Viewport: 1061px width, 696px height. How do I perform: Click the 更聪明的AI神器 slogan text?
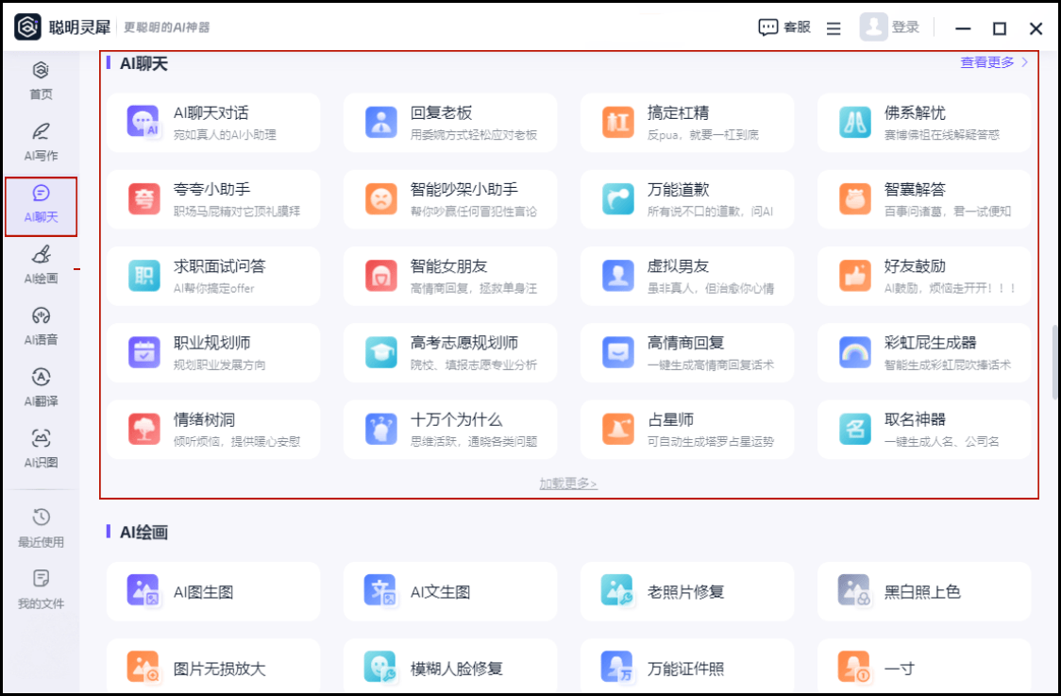[166, 27]
